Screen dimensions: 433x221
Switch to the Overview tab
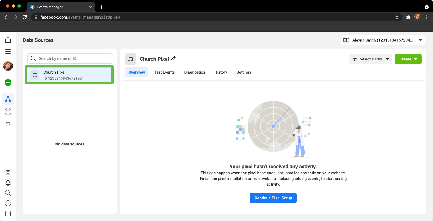click(x=137, y=72)
